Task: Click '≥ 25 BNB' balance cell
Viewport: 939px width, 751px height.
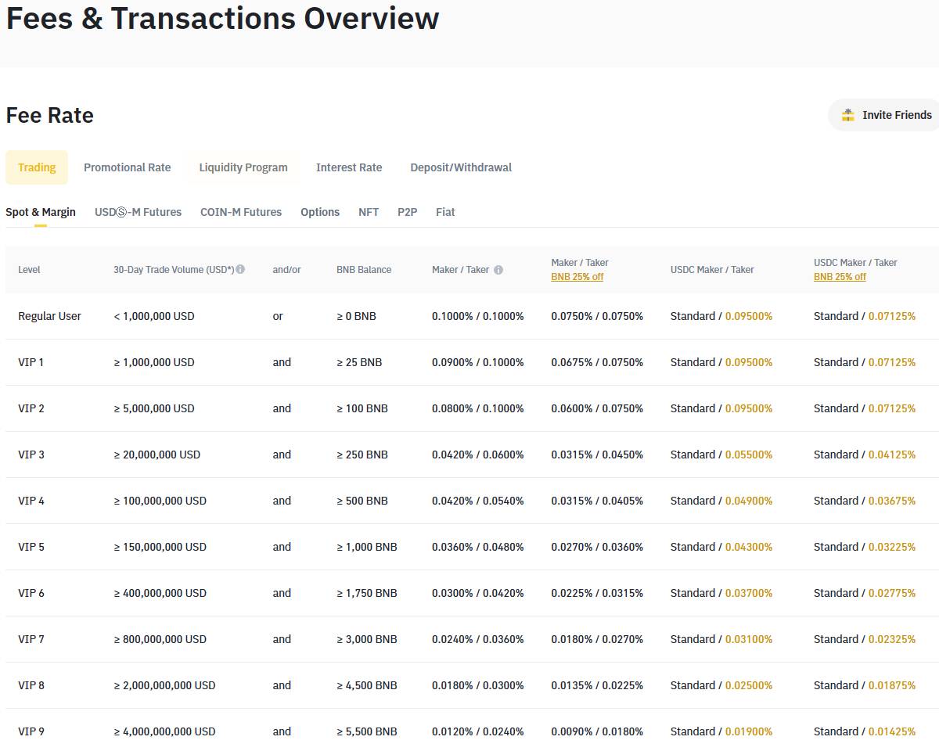Action: 359,362
